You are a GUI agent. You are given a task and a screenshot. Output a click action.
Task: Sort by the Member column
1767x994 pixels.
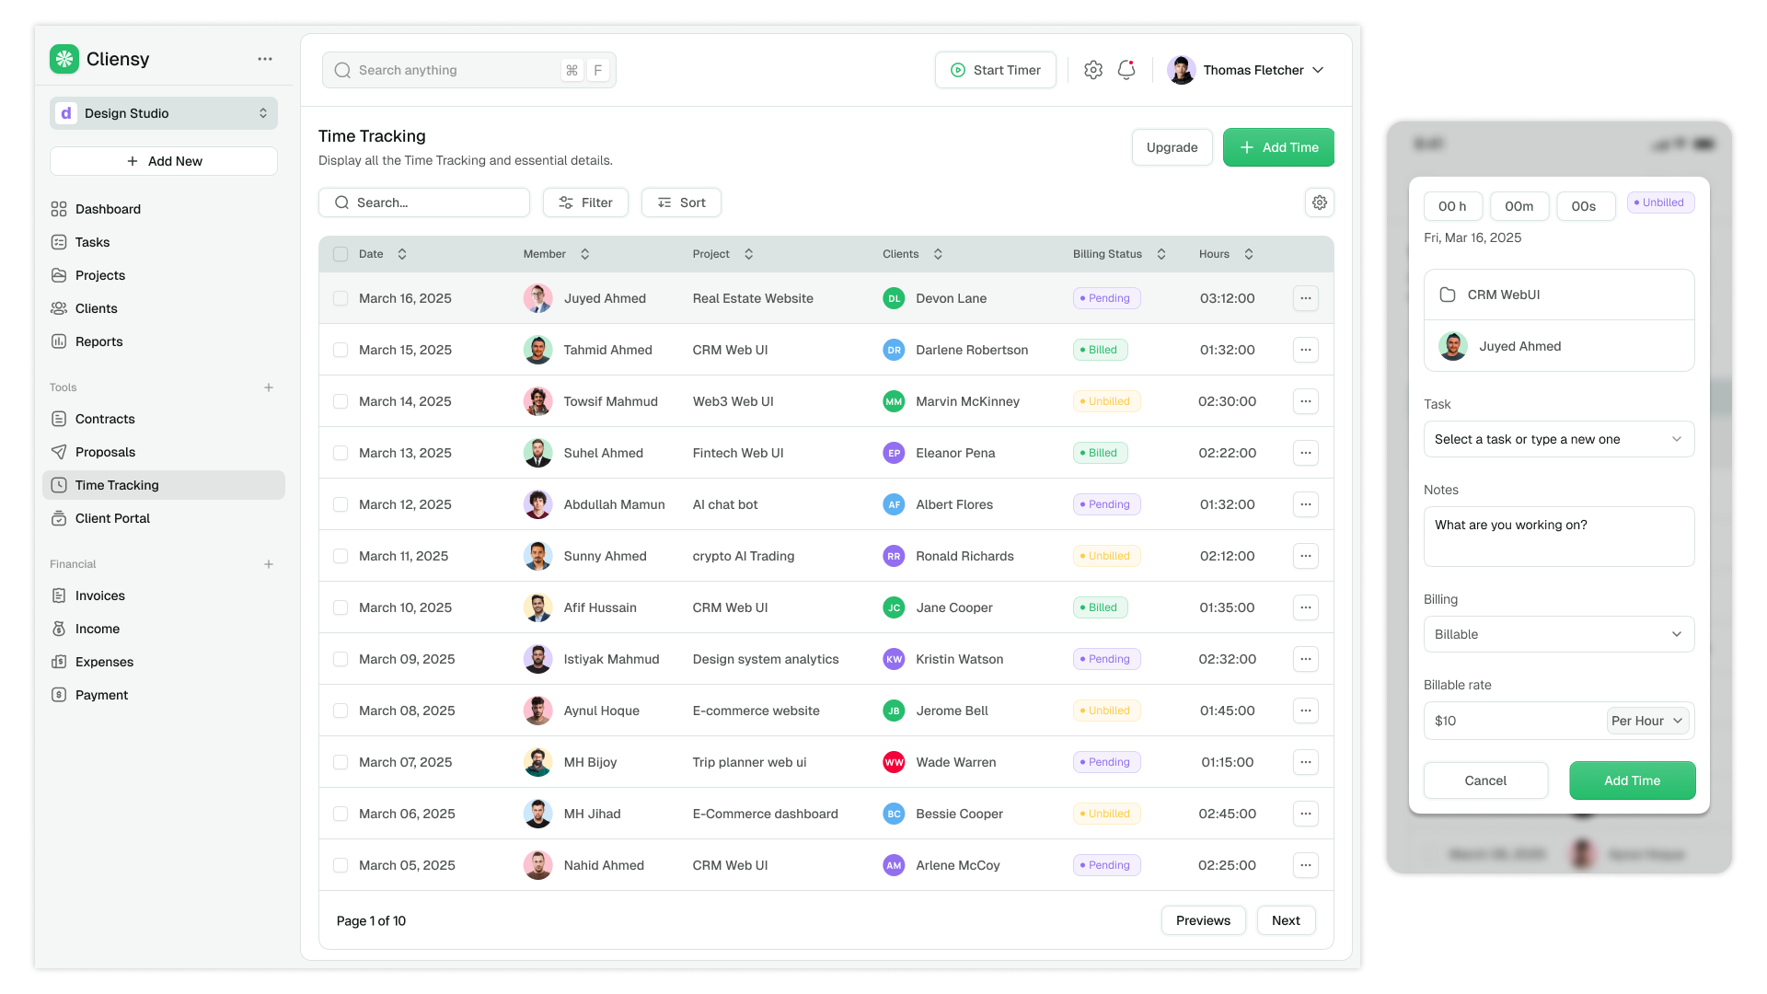point(584,254)
